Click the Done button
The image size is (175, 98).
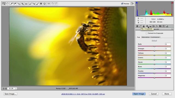(167, 94)
